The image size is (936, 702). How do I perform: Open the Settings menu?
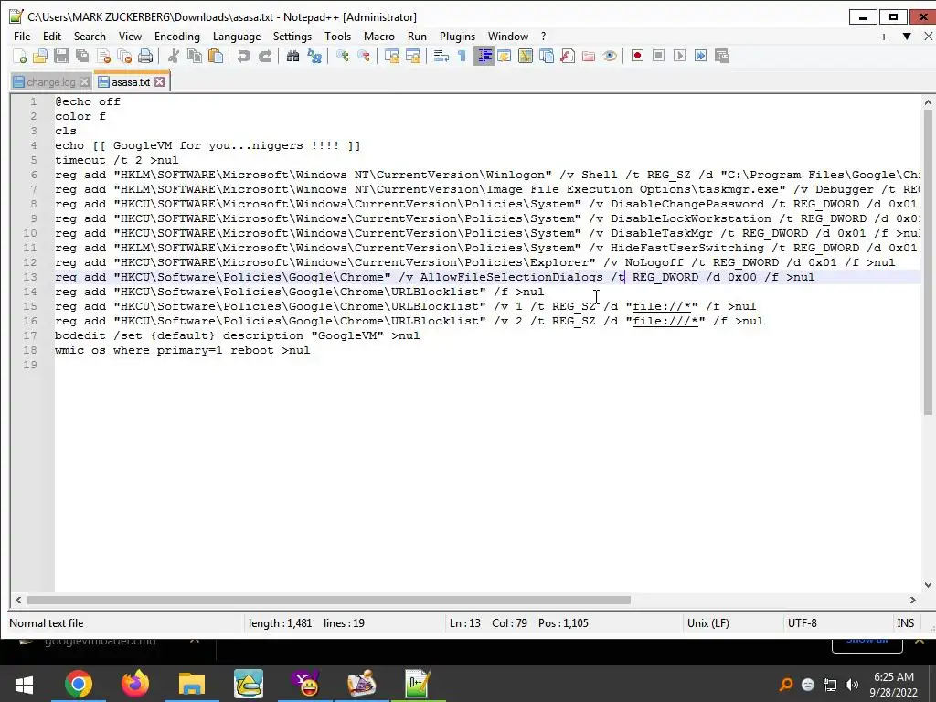tap(292, 37)
